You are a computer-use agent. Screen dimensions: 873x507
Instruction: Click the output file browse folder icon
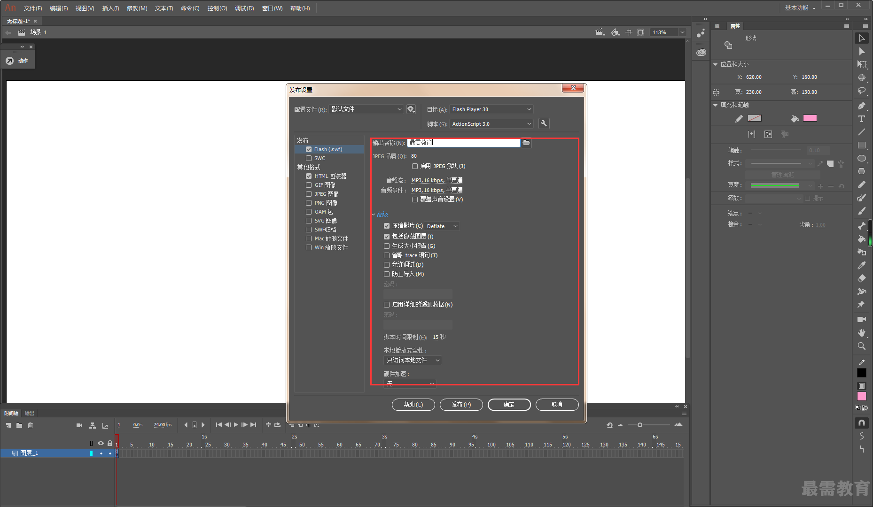[x=526, y=143]
